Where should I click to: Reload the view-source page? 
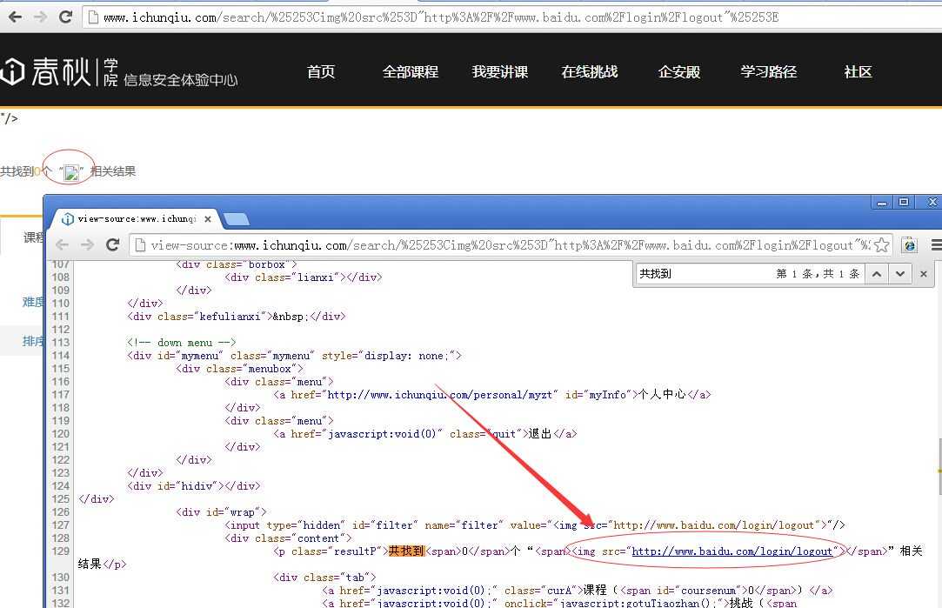click(112, 244)
